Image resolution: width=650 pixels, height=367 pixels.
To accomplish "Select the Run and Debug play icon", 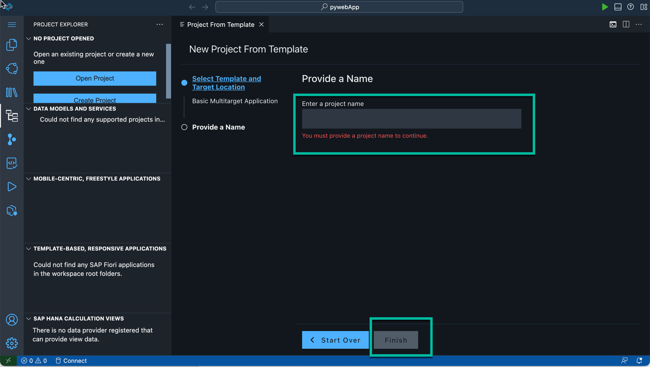I will click(12, 187).
